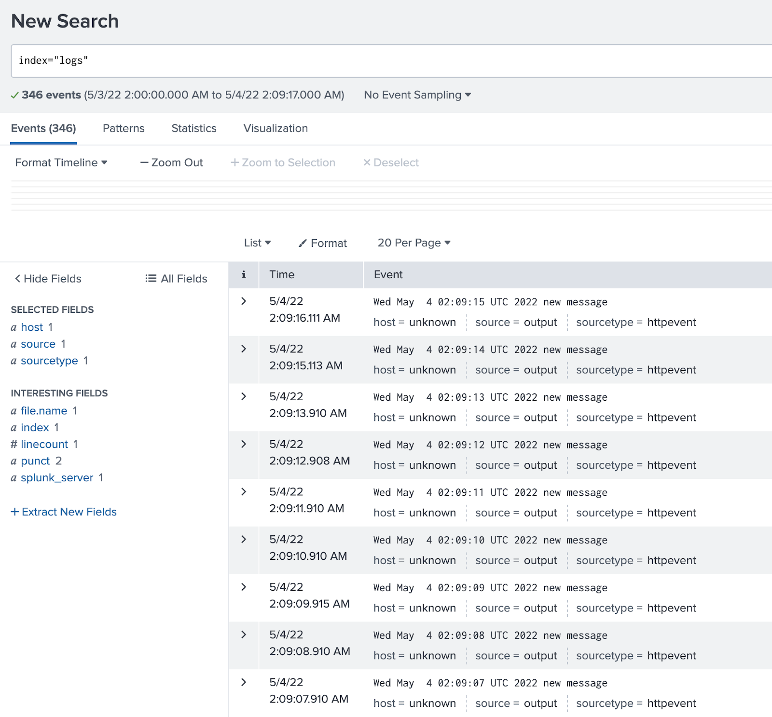This screenshot has height=717, width=772.
Task: Click the '#' icon beside linecount
Action: point(14,444)
